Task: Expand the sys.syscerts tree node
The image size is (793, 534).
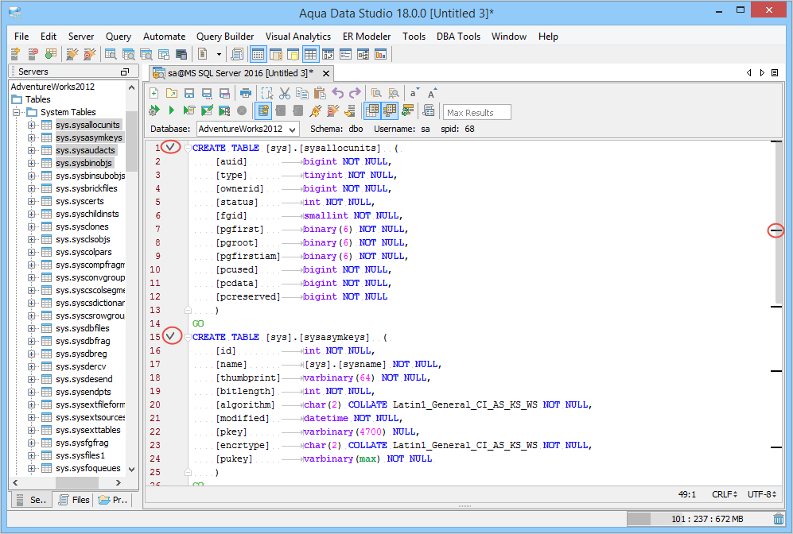Action: 32,201
